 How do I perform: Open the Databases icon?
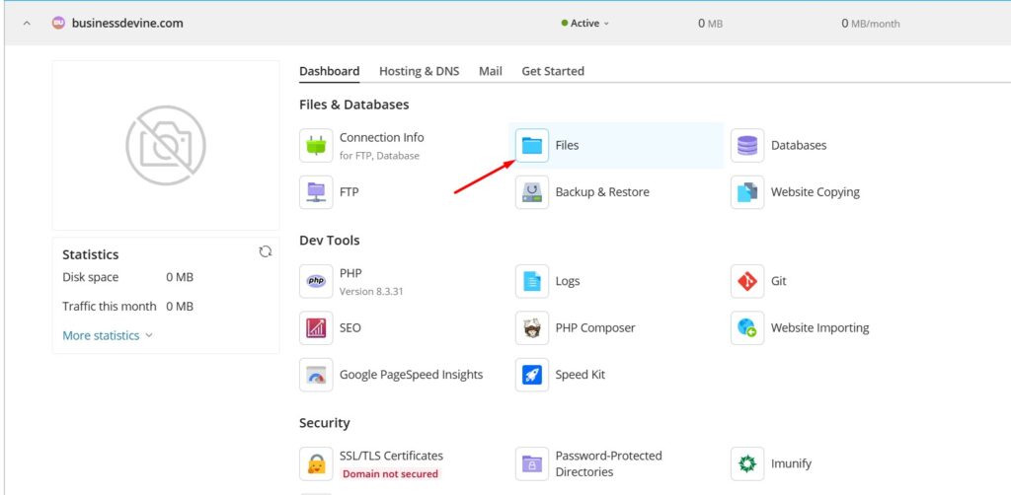click(747, 146)
